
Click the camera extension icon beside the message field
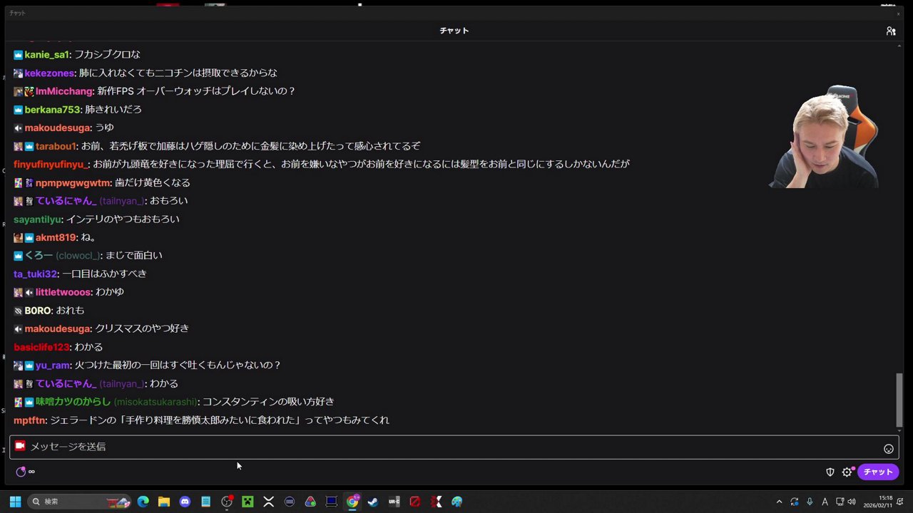point(20,446)
